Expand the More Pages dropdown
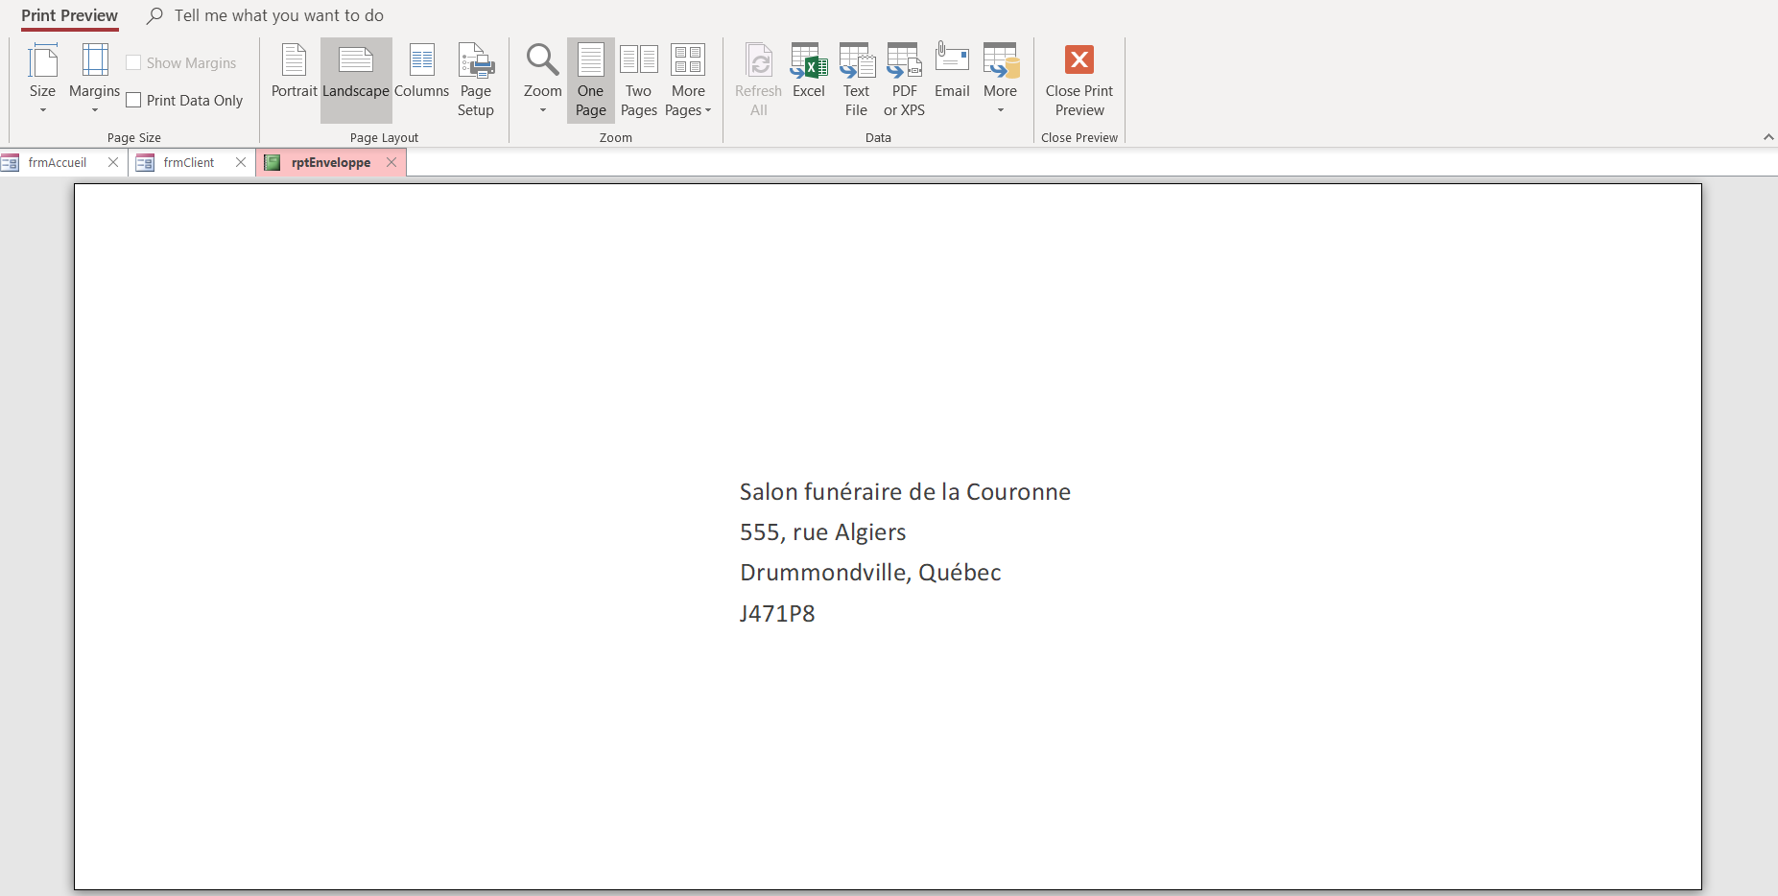Viewport: 1778px width, 896px height. [x=688, y=80]
